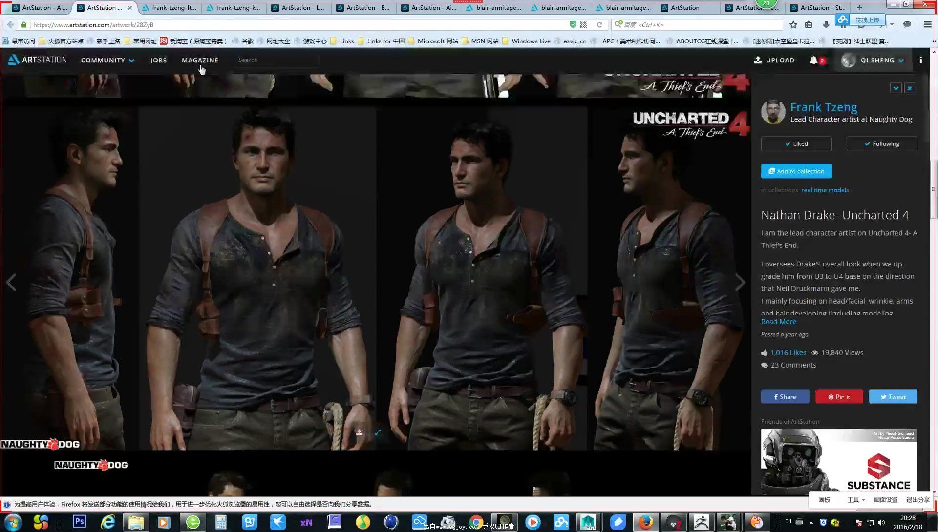The width and height of the screenshot is (938, 532).
Task: Click the Windows Start button
Action: pos(13,522)
